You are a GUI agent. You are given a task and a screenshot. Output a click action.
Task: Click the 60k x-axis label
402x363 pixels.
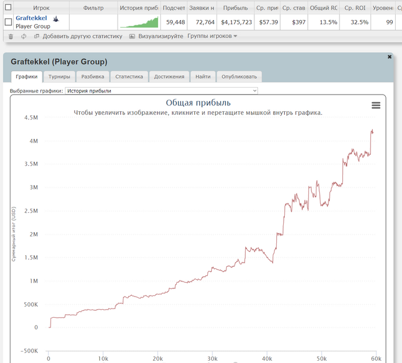tap(376, 358)
